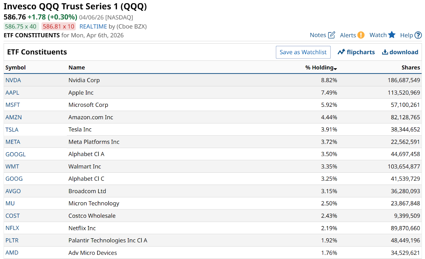The height and width of the screenshot is (259, 425).
Task: Sort table by Name column header
Action: [77, 67]
